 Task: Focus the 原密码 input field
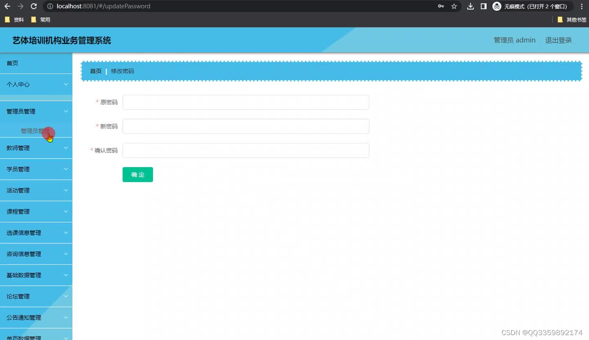pyautogui.click(x=246, y=102)
